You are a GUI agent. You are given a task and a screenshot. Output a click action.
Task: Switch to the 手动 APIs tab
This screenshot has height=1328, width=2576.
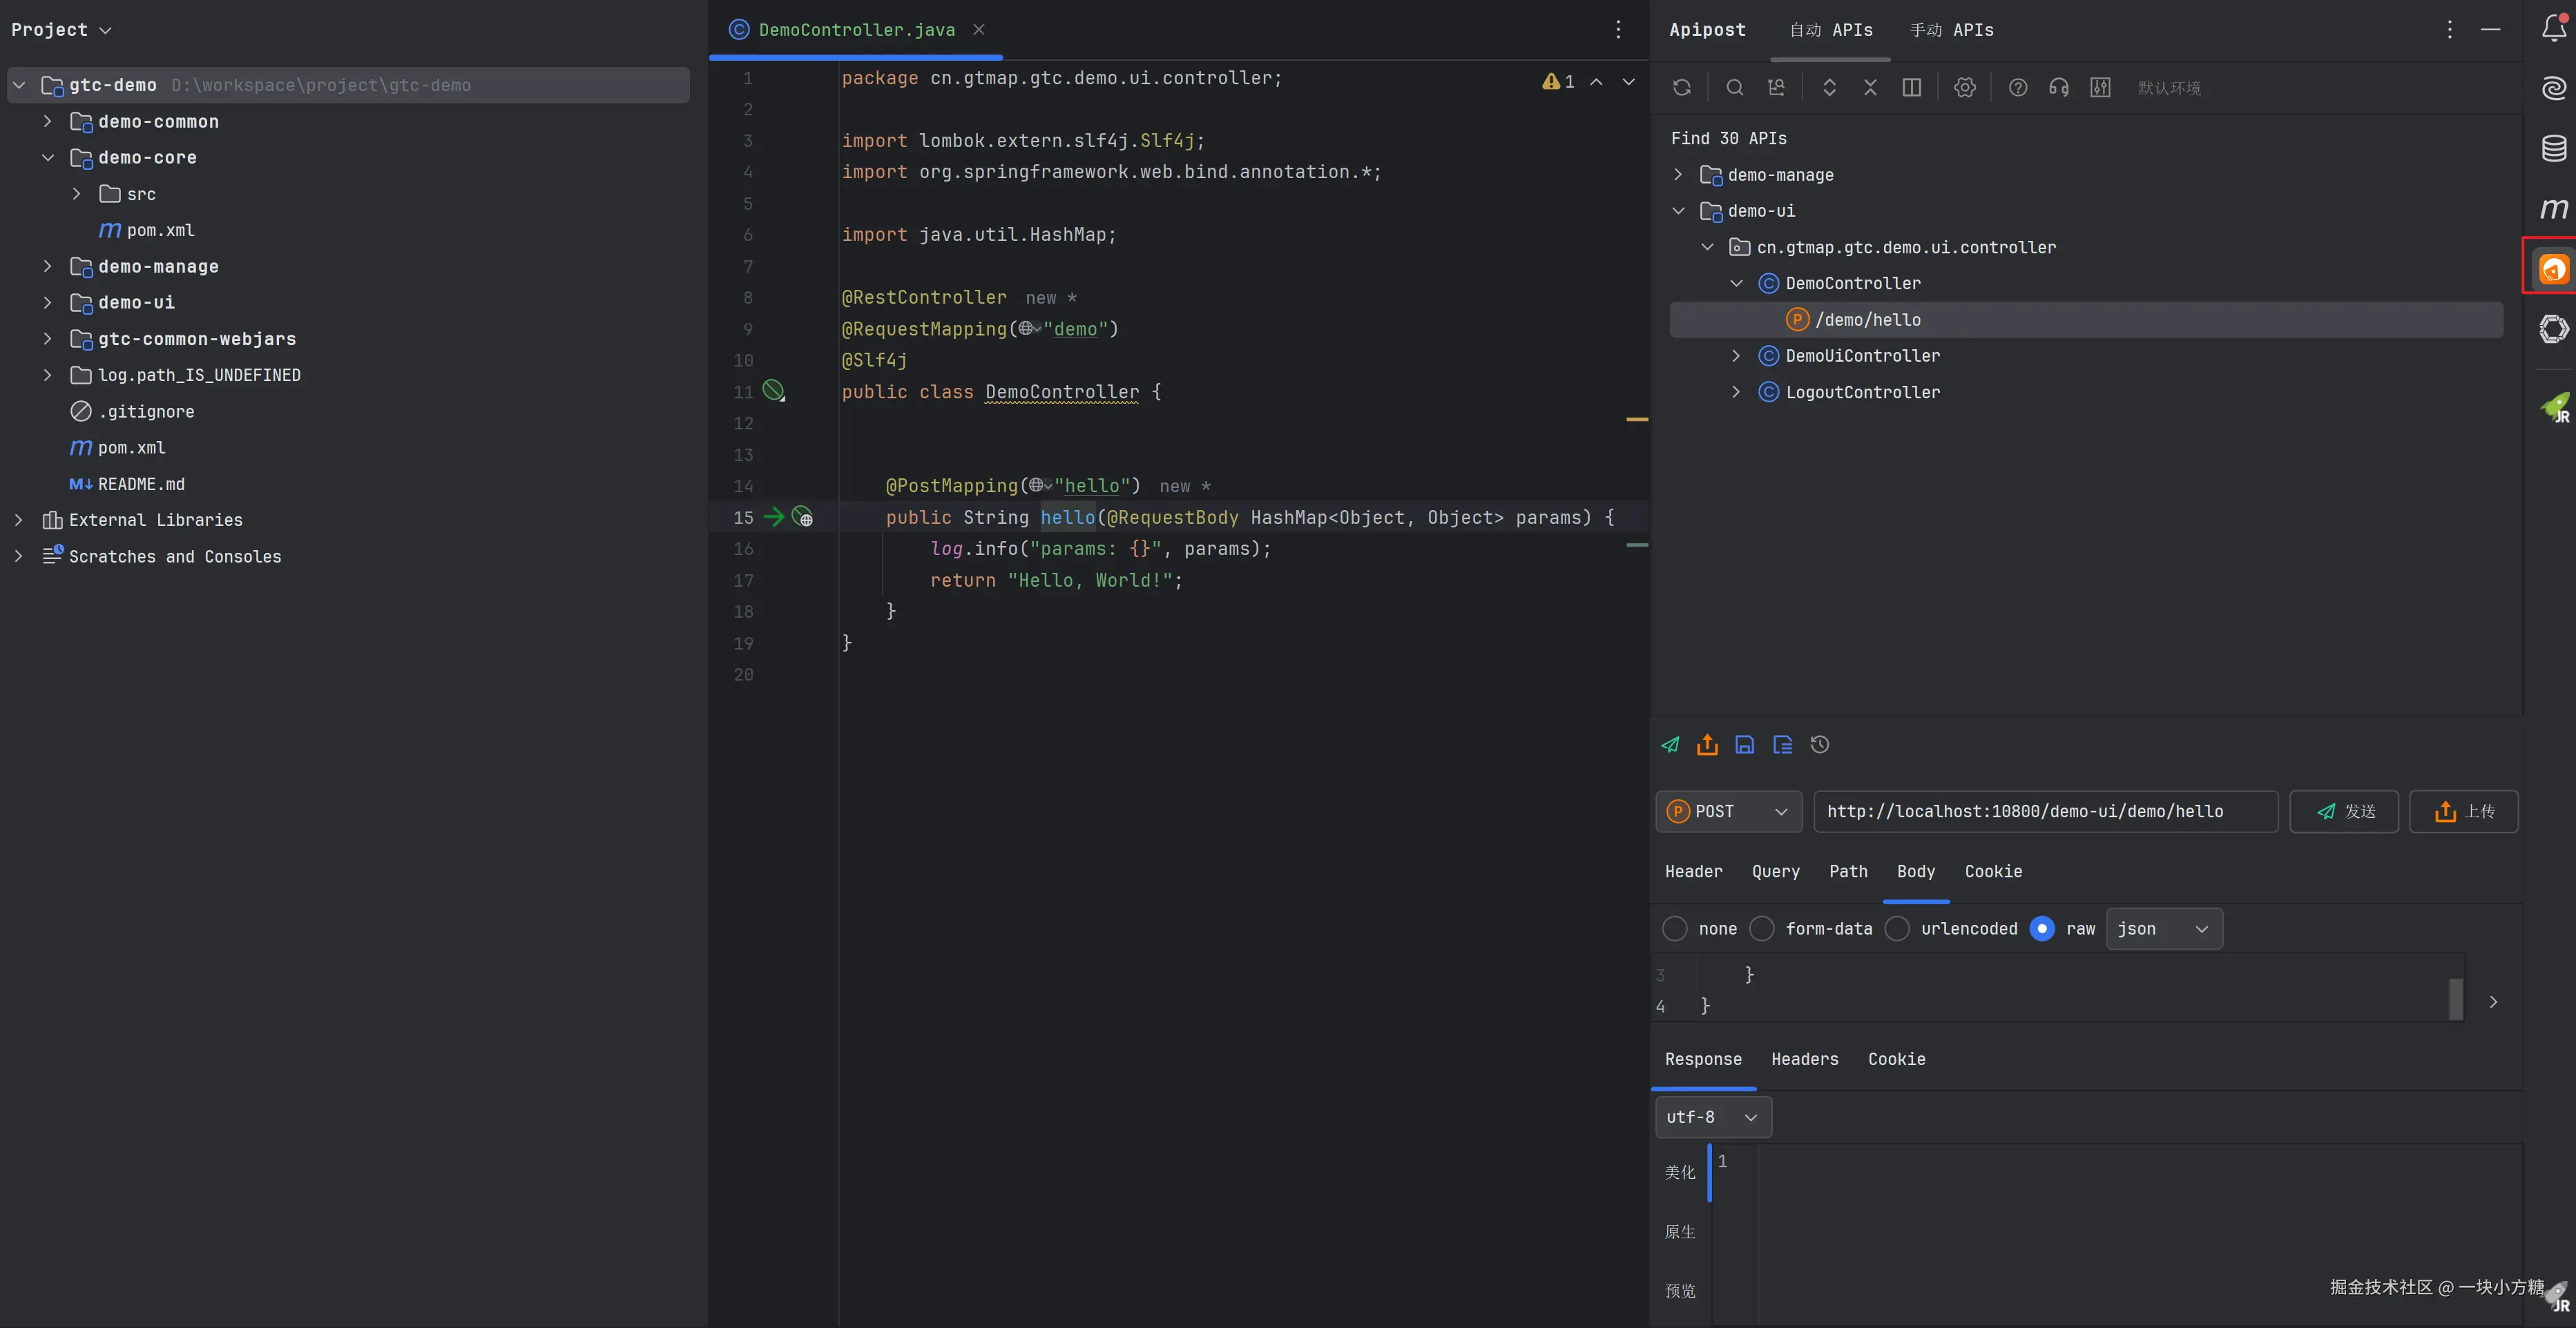(1951, 30)
